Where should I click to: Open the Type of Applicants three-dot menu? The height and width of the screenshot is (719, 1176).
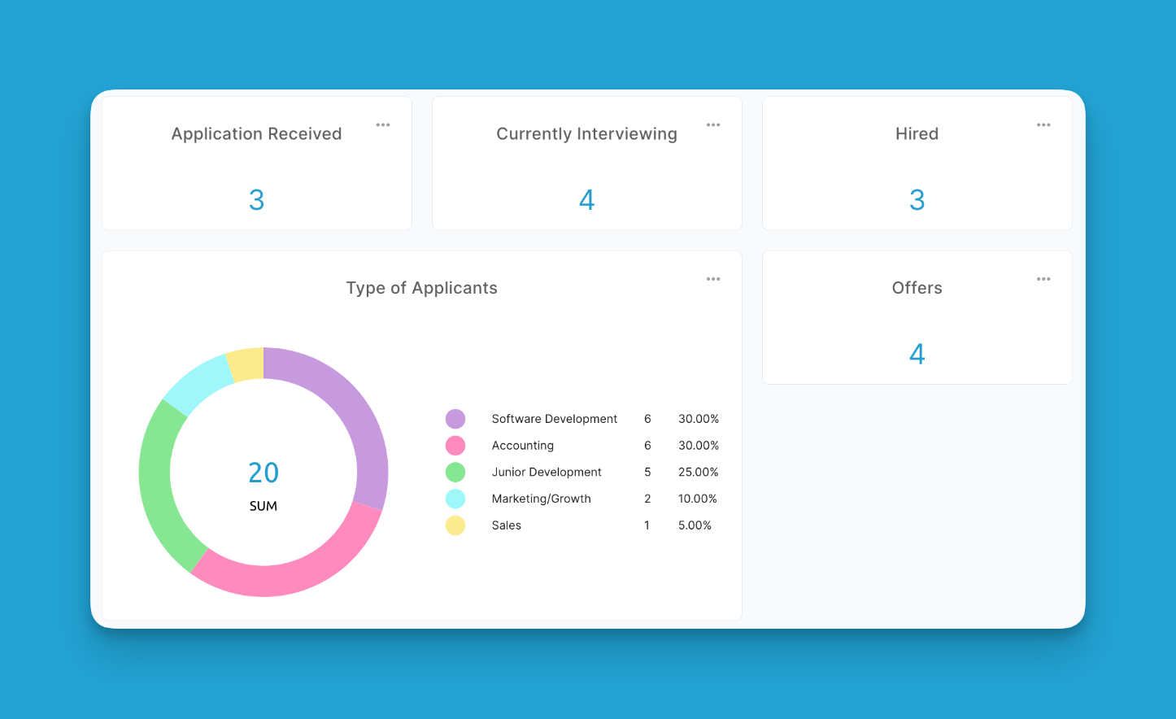pos(713,279)
